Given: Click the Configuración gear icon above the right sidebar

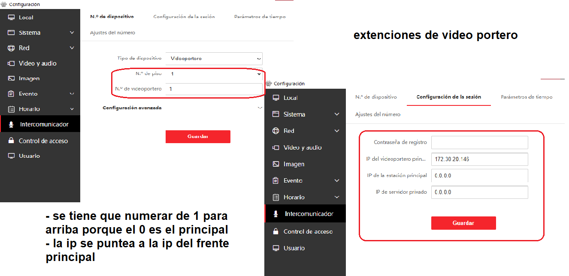Looking at the screenshot, I should point(269,84).
